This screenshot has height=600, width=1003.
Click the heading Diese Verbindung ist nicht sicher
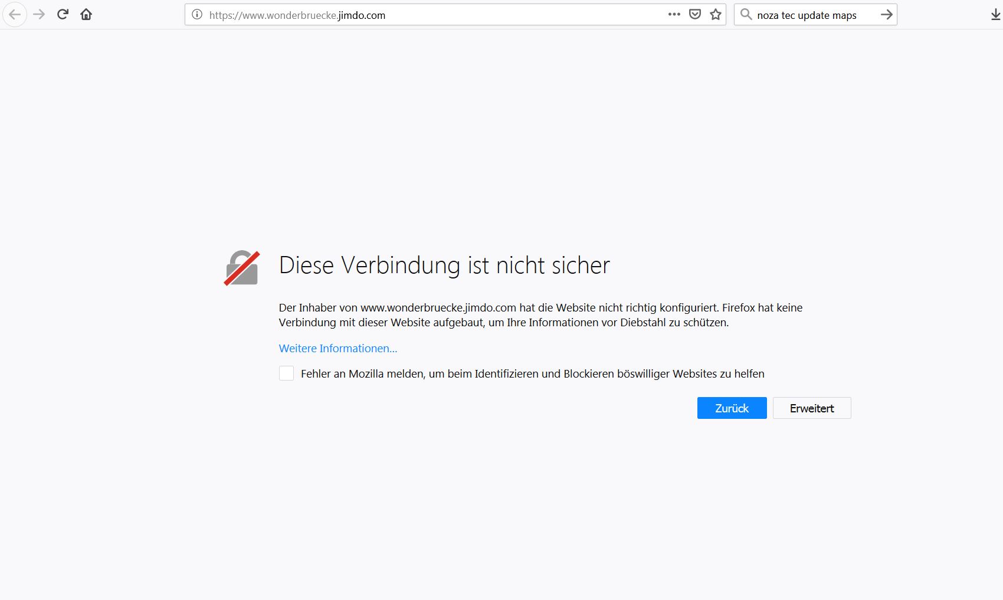point(444,265)
